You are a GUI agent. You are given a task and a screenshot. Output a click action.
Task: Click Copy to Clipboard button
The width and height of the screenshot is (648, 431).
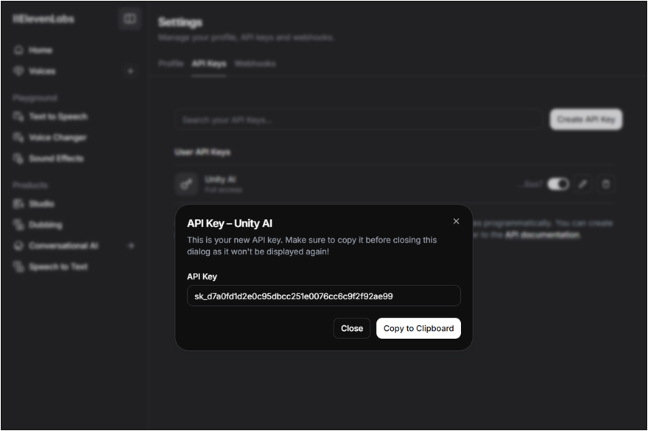418,328
